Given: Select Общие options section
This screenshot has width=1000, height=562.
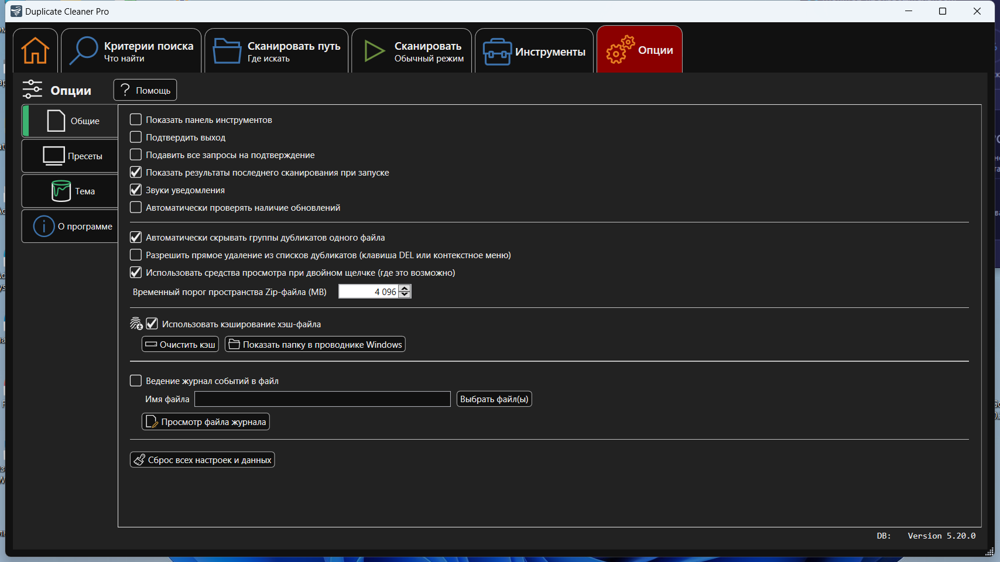Looking at the screenshot, I should pyautogui.click(x=70, y=121).
